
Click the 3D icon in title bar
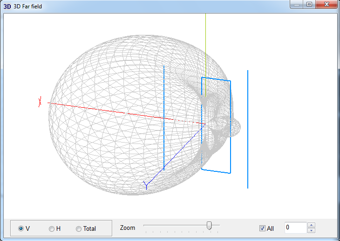[x=7, y=7]
